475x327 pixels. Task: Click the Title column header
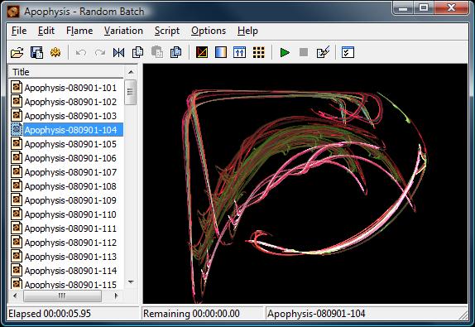point(66,72)
